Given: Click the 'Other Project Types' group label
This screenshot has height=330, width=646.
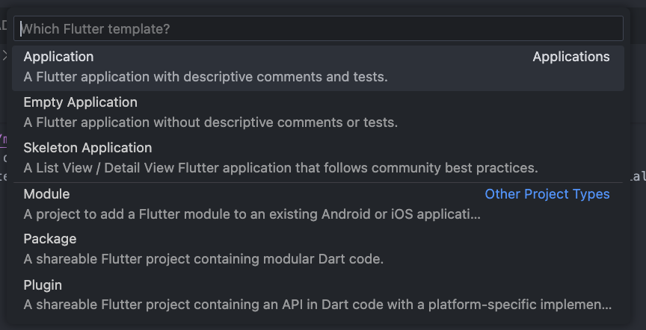Looking at the screenshot, I should [547, 194].
